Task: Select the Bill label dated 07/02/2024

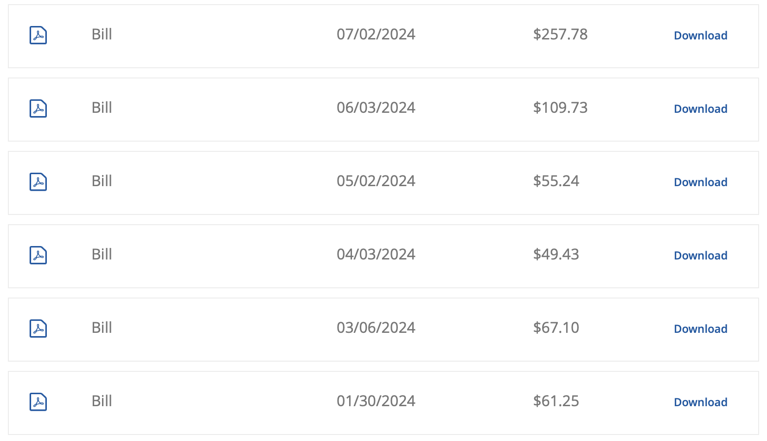Action: click(102, 34)
